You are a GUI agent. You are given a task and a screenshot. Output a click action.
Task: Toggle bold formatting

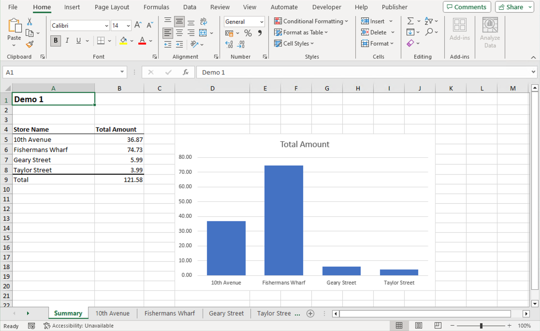pos(55,41)
